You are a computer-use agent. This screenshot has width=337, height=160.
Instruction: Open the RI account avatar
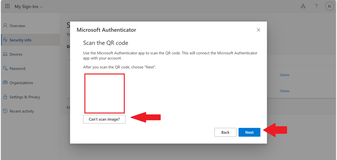point(329,6)
